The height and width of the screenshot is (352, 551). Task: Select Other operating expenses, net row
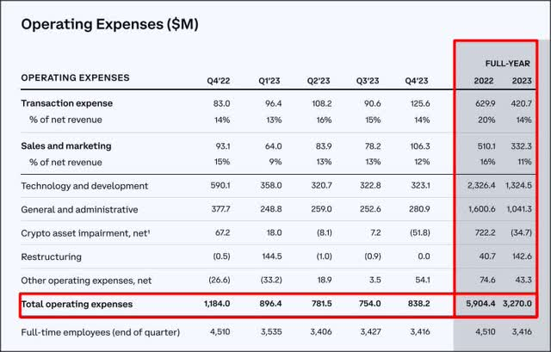point(84,280)
